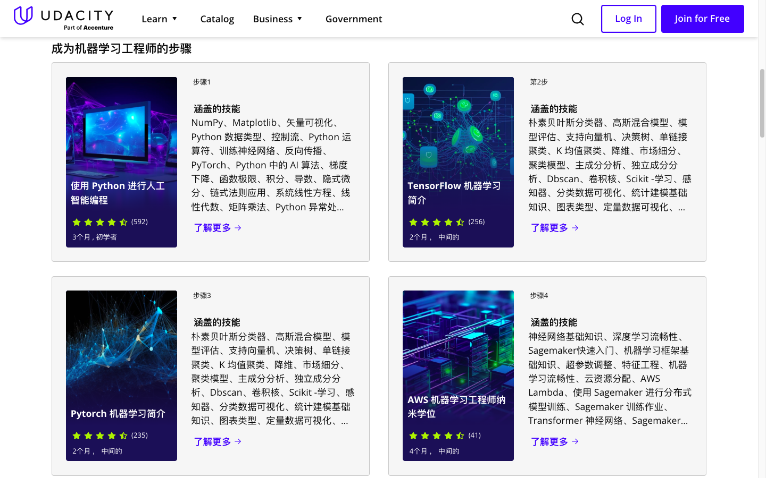The width and height of the screenshot is (766, 478).
Task: Click 了解更多 link in 第2步 card
Action: click(554, 228)
